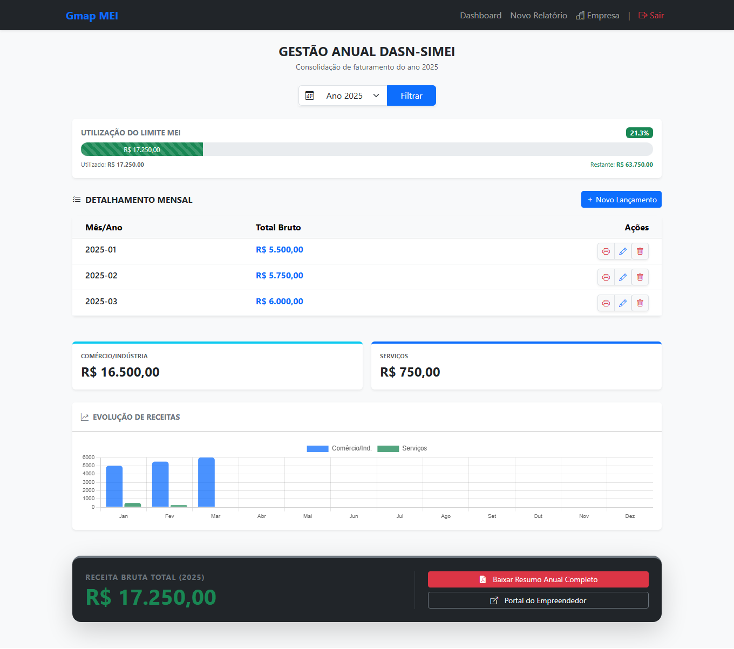Print the 2025-01 row report
Screen dimensions: 734x649
tap(606, 251)
